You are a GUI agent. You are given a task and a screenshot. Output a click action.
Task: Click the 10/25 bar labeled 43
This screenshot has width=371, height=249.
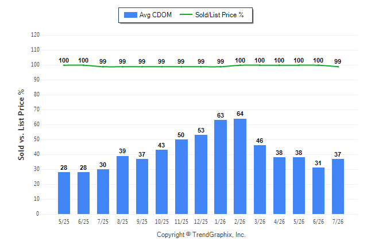161,182
